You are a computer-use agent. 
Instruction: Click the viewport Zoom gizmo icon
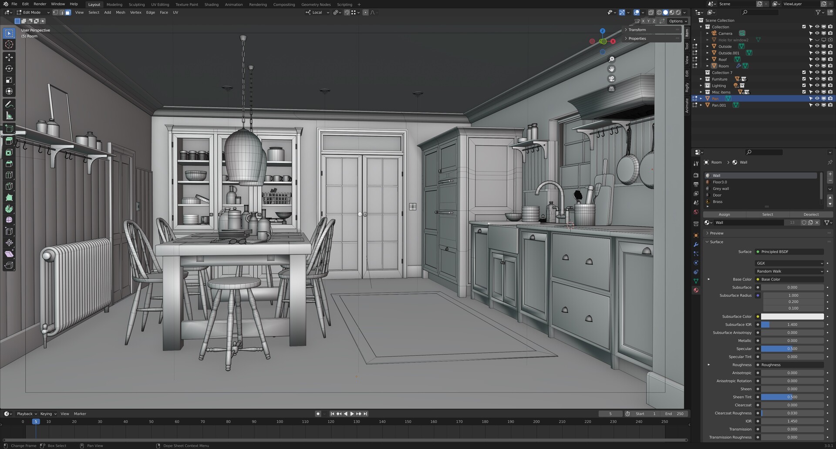[612, 59]
